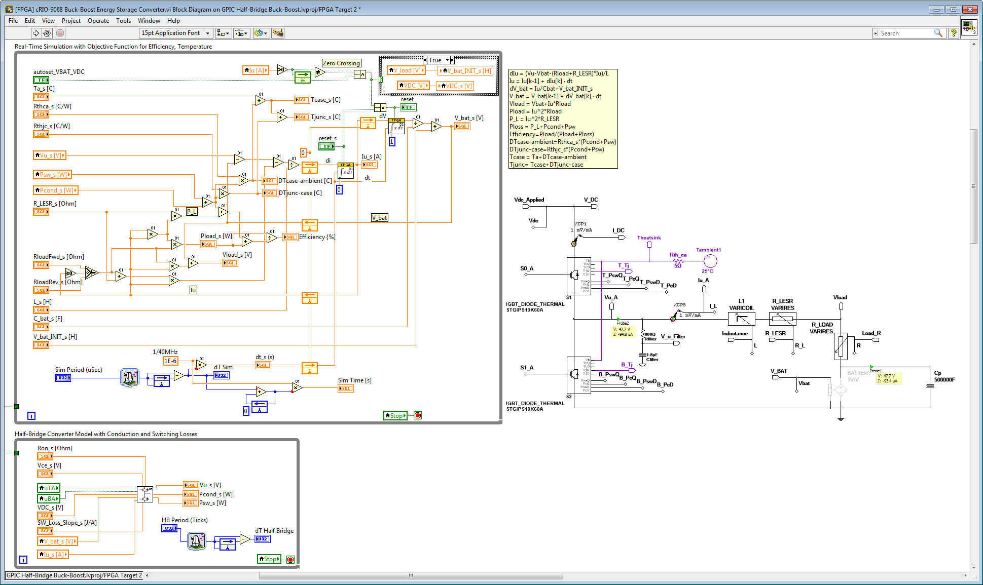Click the half-bridge subVI node in lower loop

coord(145,494)
